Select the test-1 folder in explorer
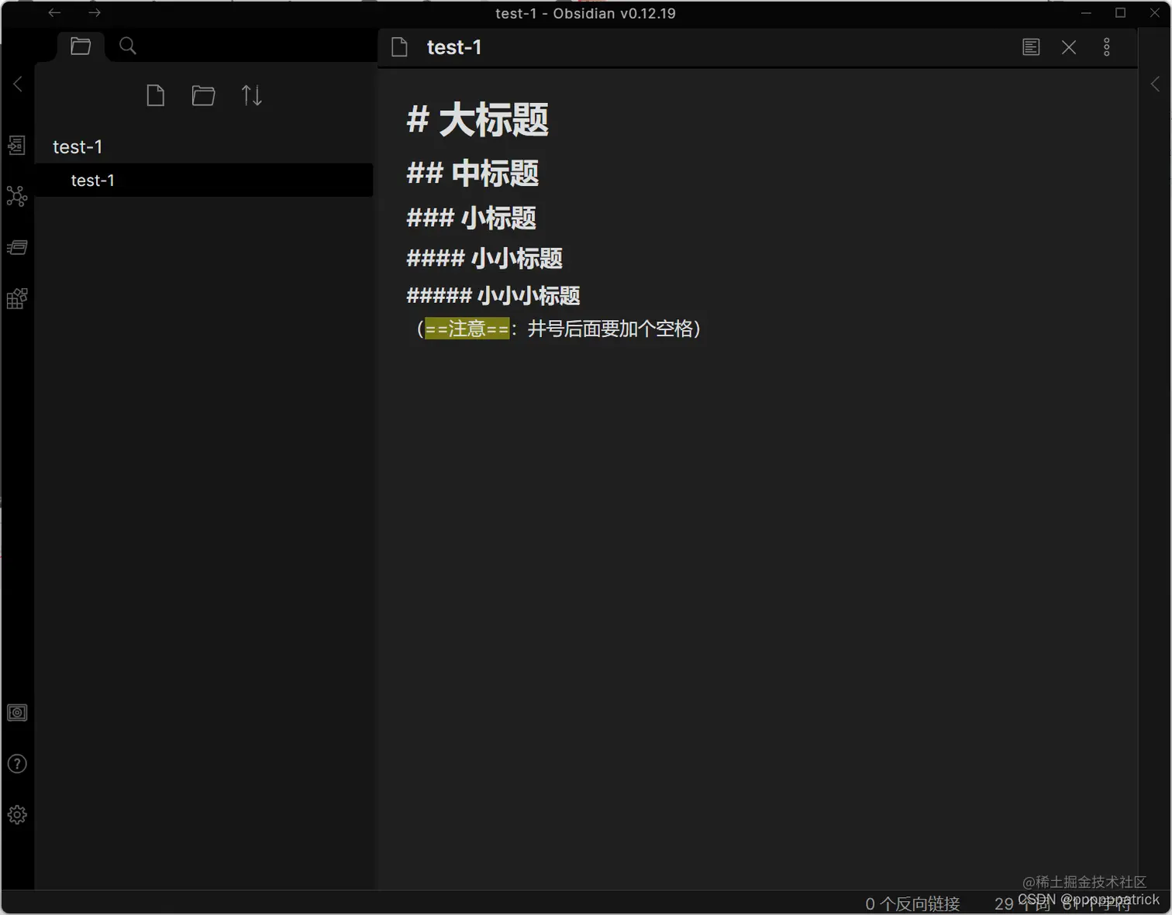This screenshot has width=1172, height=915. [x=78, y=146]
